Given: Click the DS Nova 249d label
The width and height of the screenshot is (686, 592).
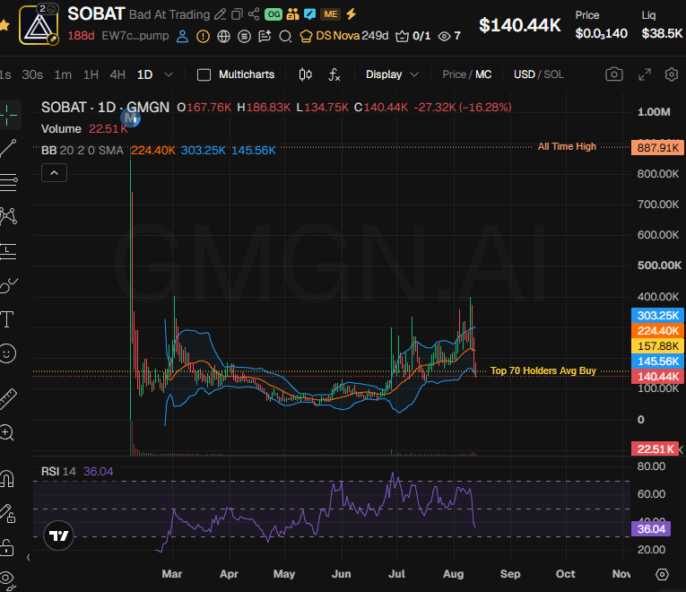Looking at the screenshot, I should 344,36.
